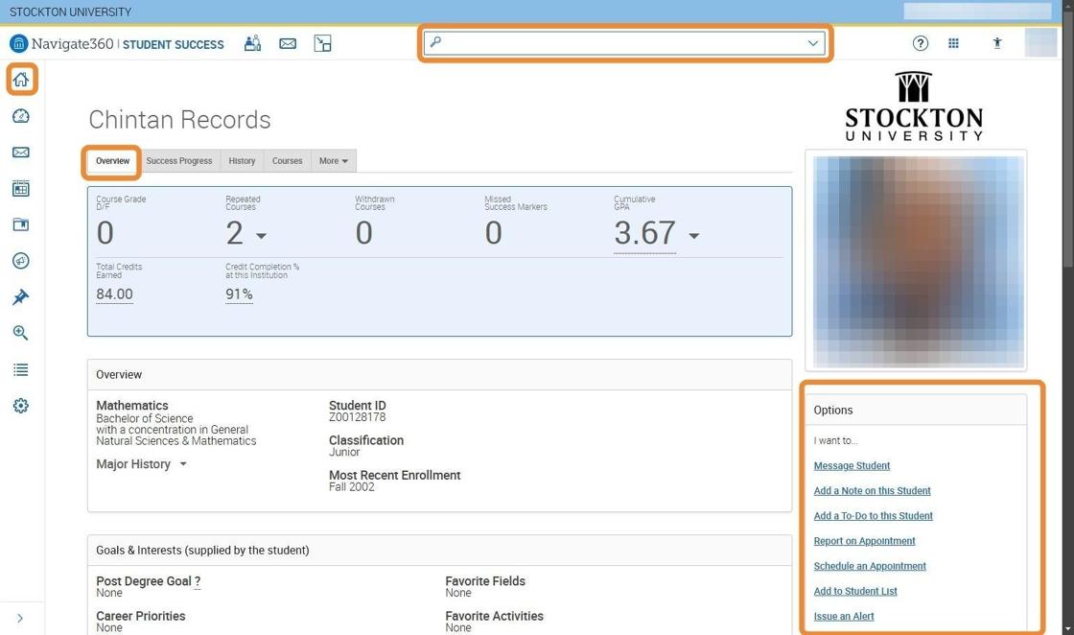Click the Schedule an Appointment link
1074x635 pixels.
870,566
